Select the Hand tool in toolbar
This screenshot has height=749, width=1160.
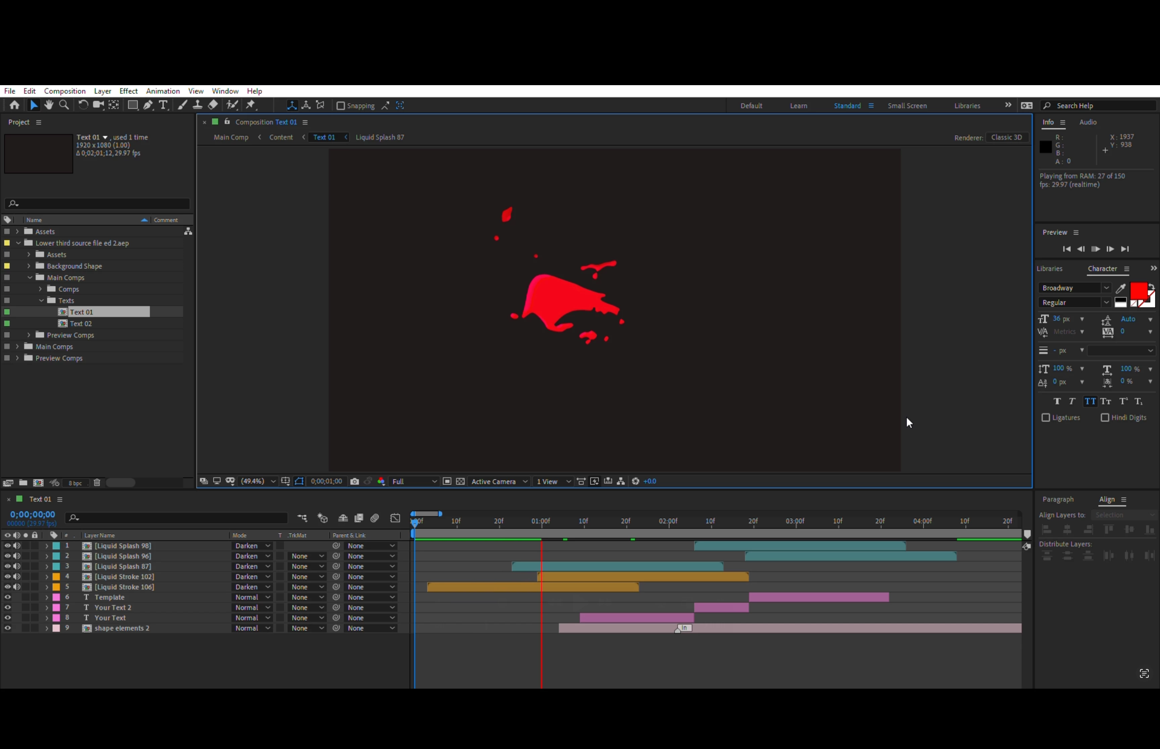coord(49,105)
